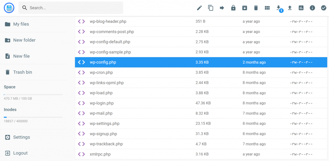Click the Space usage progress bar
The width and height of the screenshot is (329, 161).
click(x=33, y=95)
